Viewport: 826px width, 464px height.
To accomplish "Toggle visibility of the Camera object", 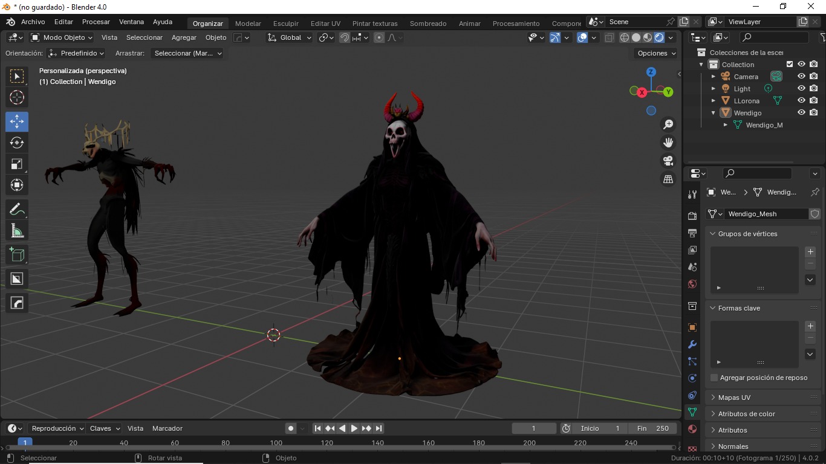I will click(x=801, y=77).
